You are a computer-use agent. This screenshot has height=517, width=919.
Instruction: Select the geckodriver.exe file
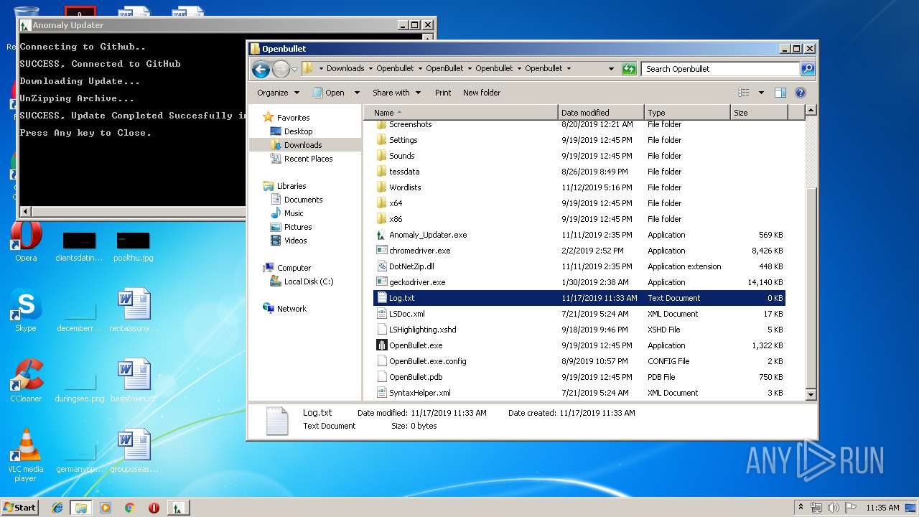(417, 282)
